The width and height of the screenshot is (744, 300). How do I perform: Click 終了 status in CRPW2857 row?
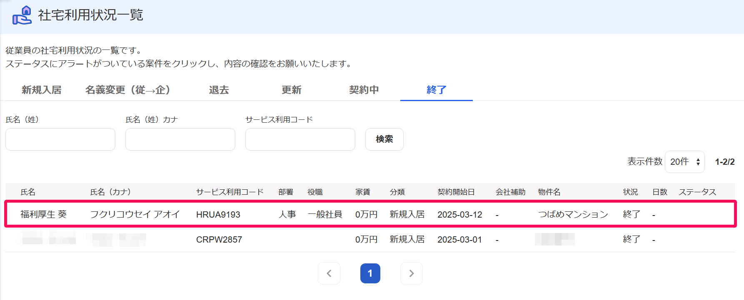pyautogui.click(x=632, y=239)
